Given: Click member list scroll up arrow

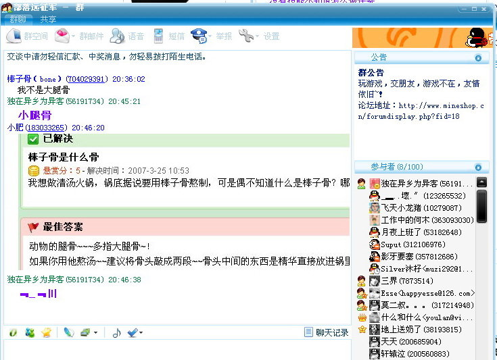Looking at the screenshot, I should click(481, 182).
